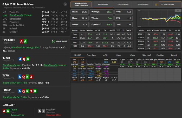This screenshot has height=118, width=182.
Task: Click the orange gear icon beside player search
Action: [156, 4]
